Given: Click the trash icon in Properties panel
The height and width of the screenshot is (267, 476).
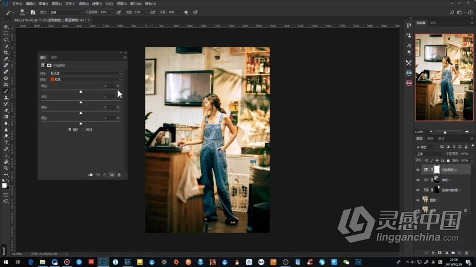Looking at the screenshot, I should click(x=119, y=174).
